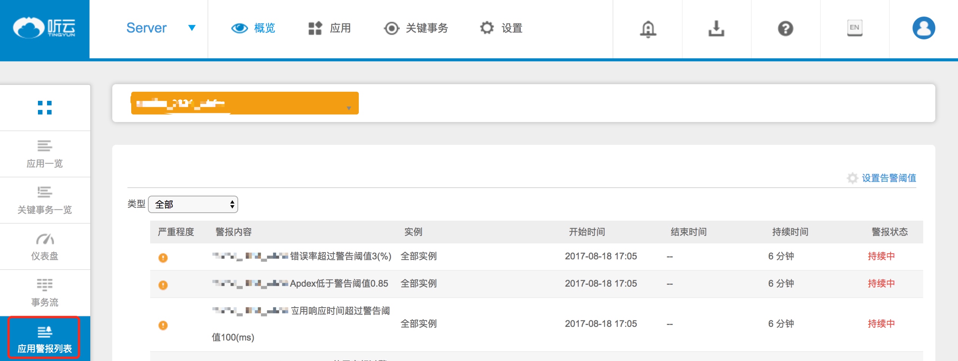Select the 应用响应时间超过警告阈 alert text
The width and height of the screenshot is (958, 361).
(340, 311)
